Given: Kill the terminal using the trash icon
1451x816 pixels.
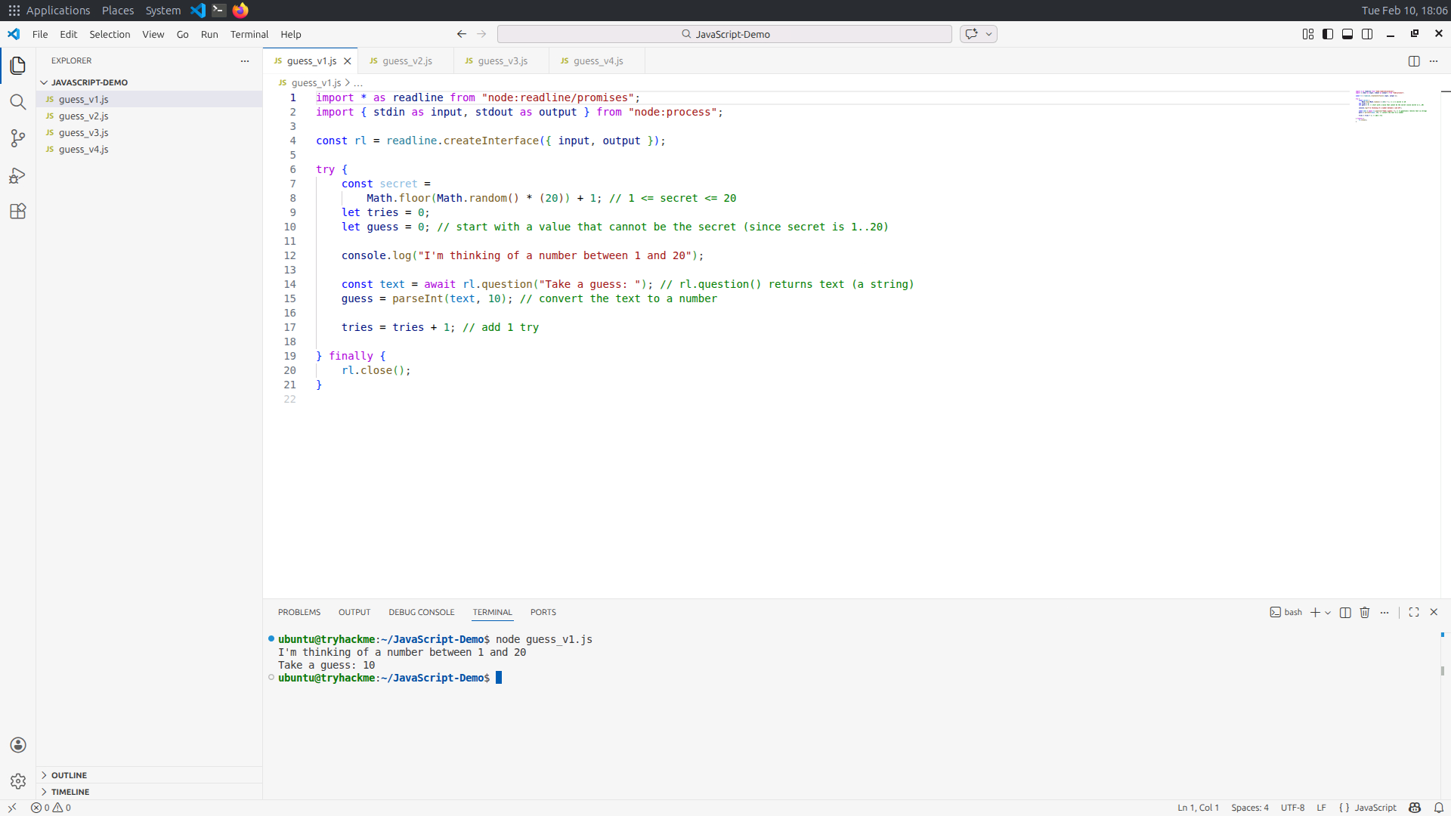Looking at the screenshot, I should (1364, 612).
